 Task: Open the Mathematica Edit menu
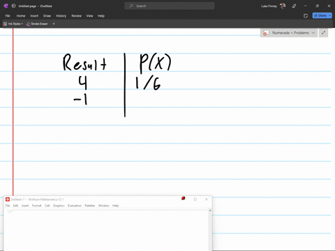click(15, 206)
